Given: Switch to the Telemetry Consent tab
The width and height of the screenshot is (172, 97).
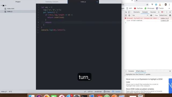Looking at the screenshot, I should [x=52, y=2].
